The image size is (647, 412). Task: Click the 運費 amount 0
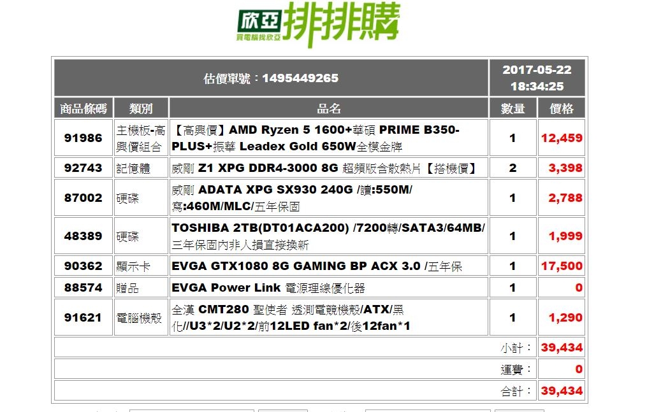pos(579,369)
